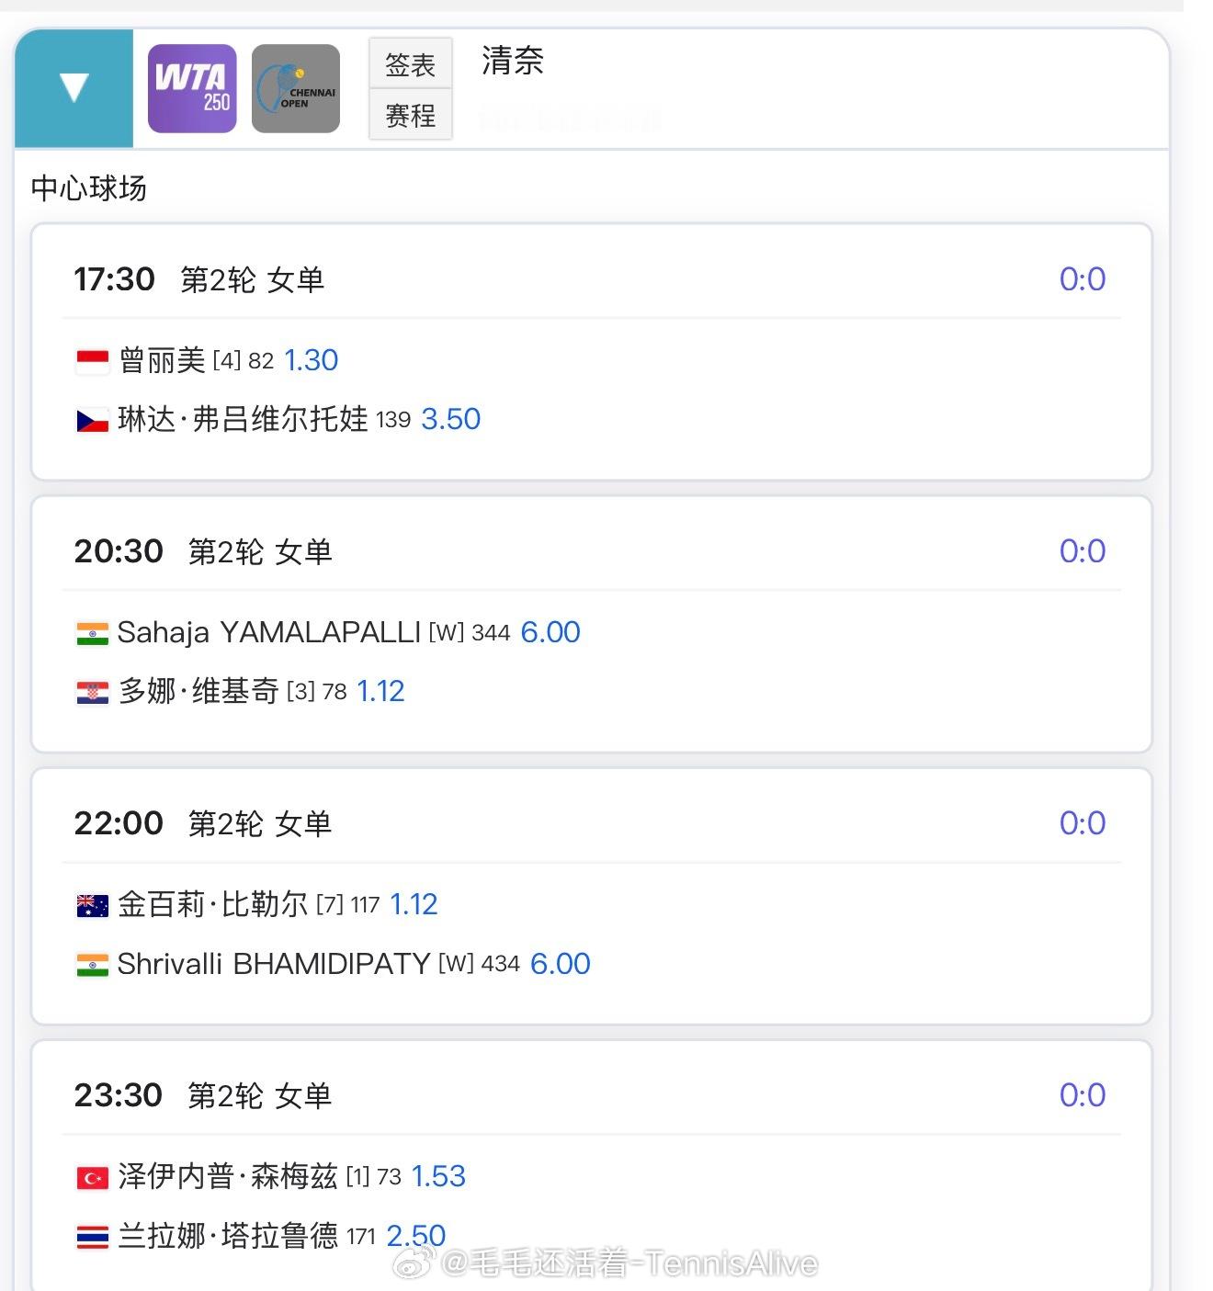Click the Turkey flag beside 泽伊内普·森梅兹

[92, 1177]
